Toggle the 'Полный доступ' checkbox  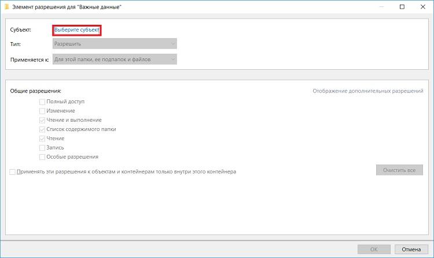pos(42,102)
